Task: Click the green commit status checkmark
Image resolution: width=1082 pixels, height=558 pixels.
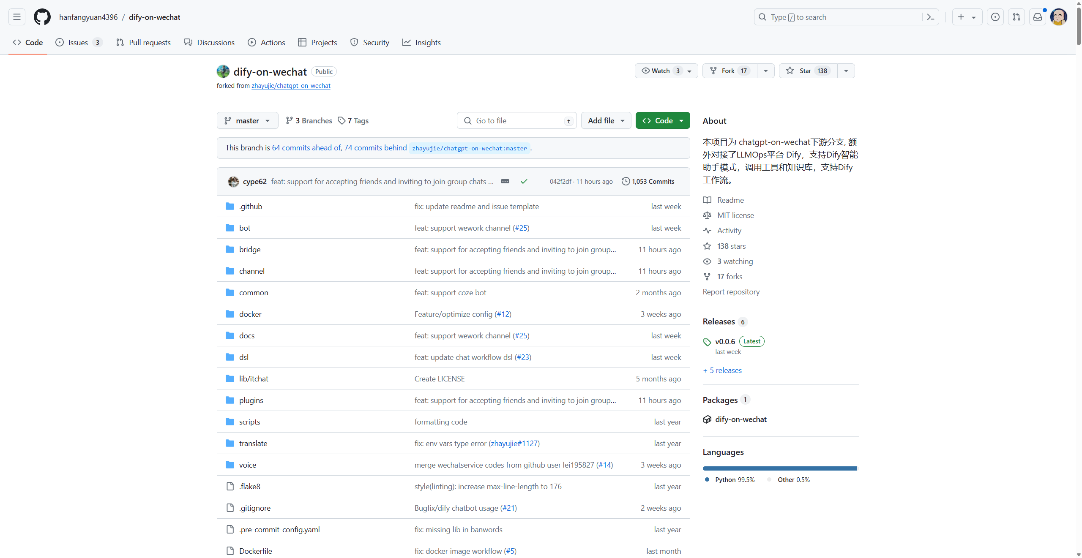Action: click(x=524, y=181)
